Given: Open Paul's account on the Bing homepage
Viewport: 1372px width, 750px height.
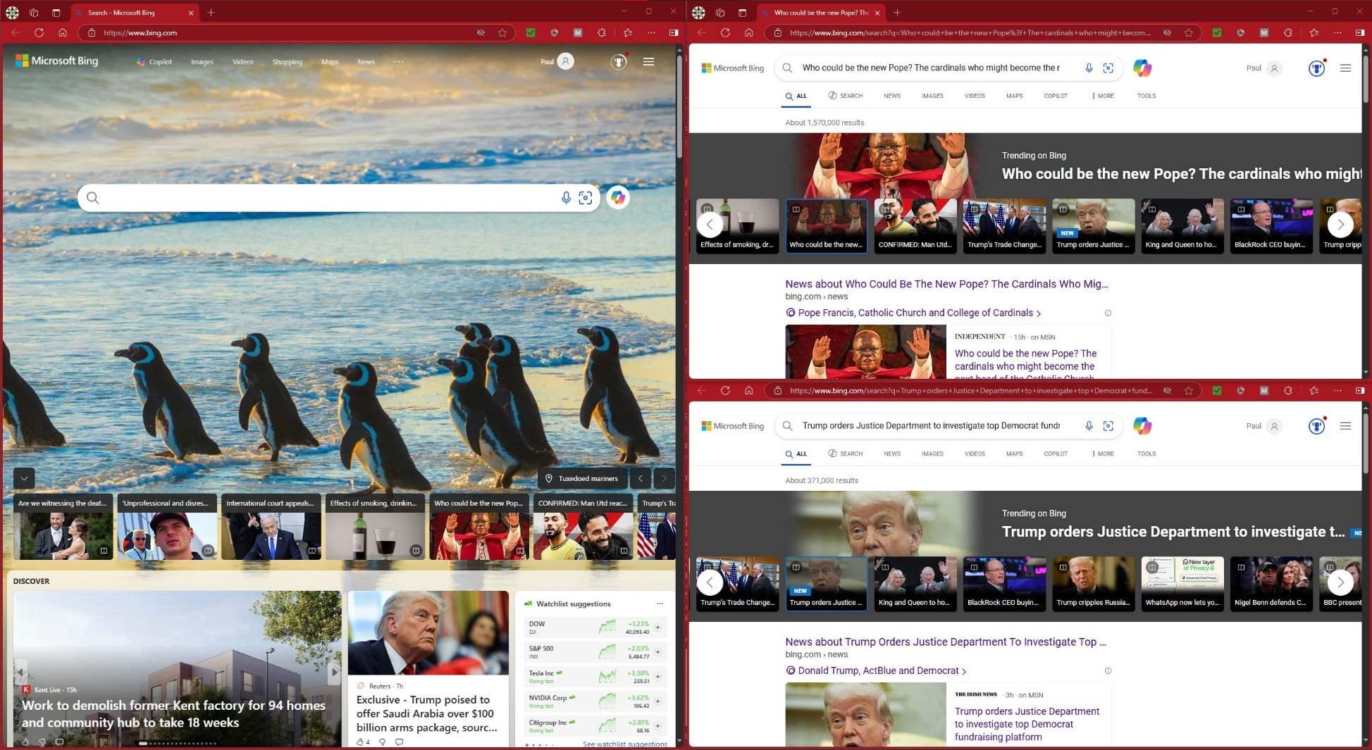Looking at the screenshot, I should [x=557, y=61].
